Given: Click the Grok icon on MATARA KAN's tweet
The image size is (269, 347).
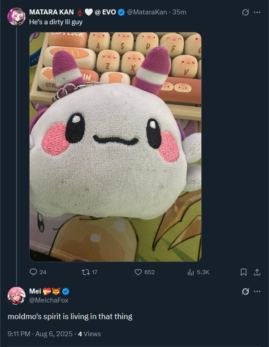Looking at the screenshot, I should click(x=245, y=13).
